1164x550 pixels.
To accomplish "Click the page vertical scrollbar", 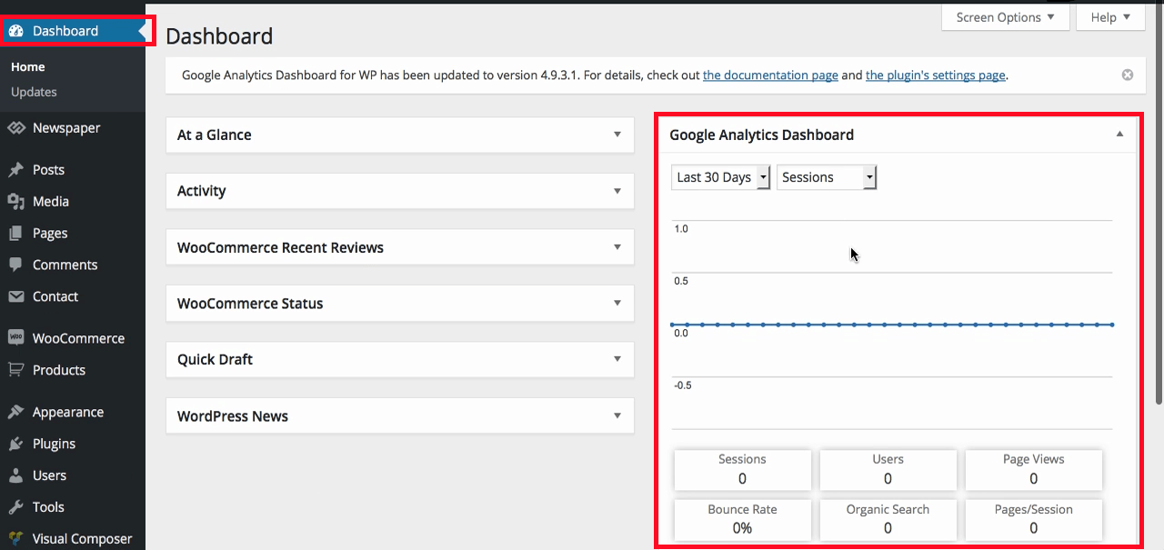I will point(1159,203).
